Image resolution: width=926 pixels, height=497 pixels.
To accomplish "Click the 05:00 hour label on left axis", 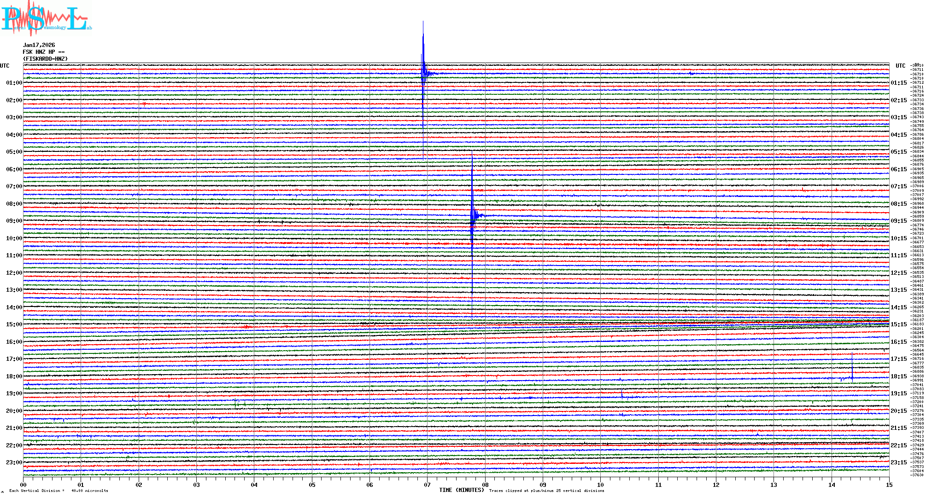I will click(14, 152).
